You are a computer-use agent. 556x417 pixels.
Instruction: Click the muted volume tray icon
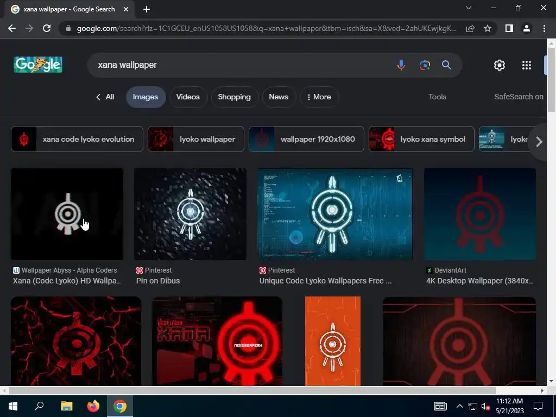(x=485, y=406)
